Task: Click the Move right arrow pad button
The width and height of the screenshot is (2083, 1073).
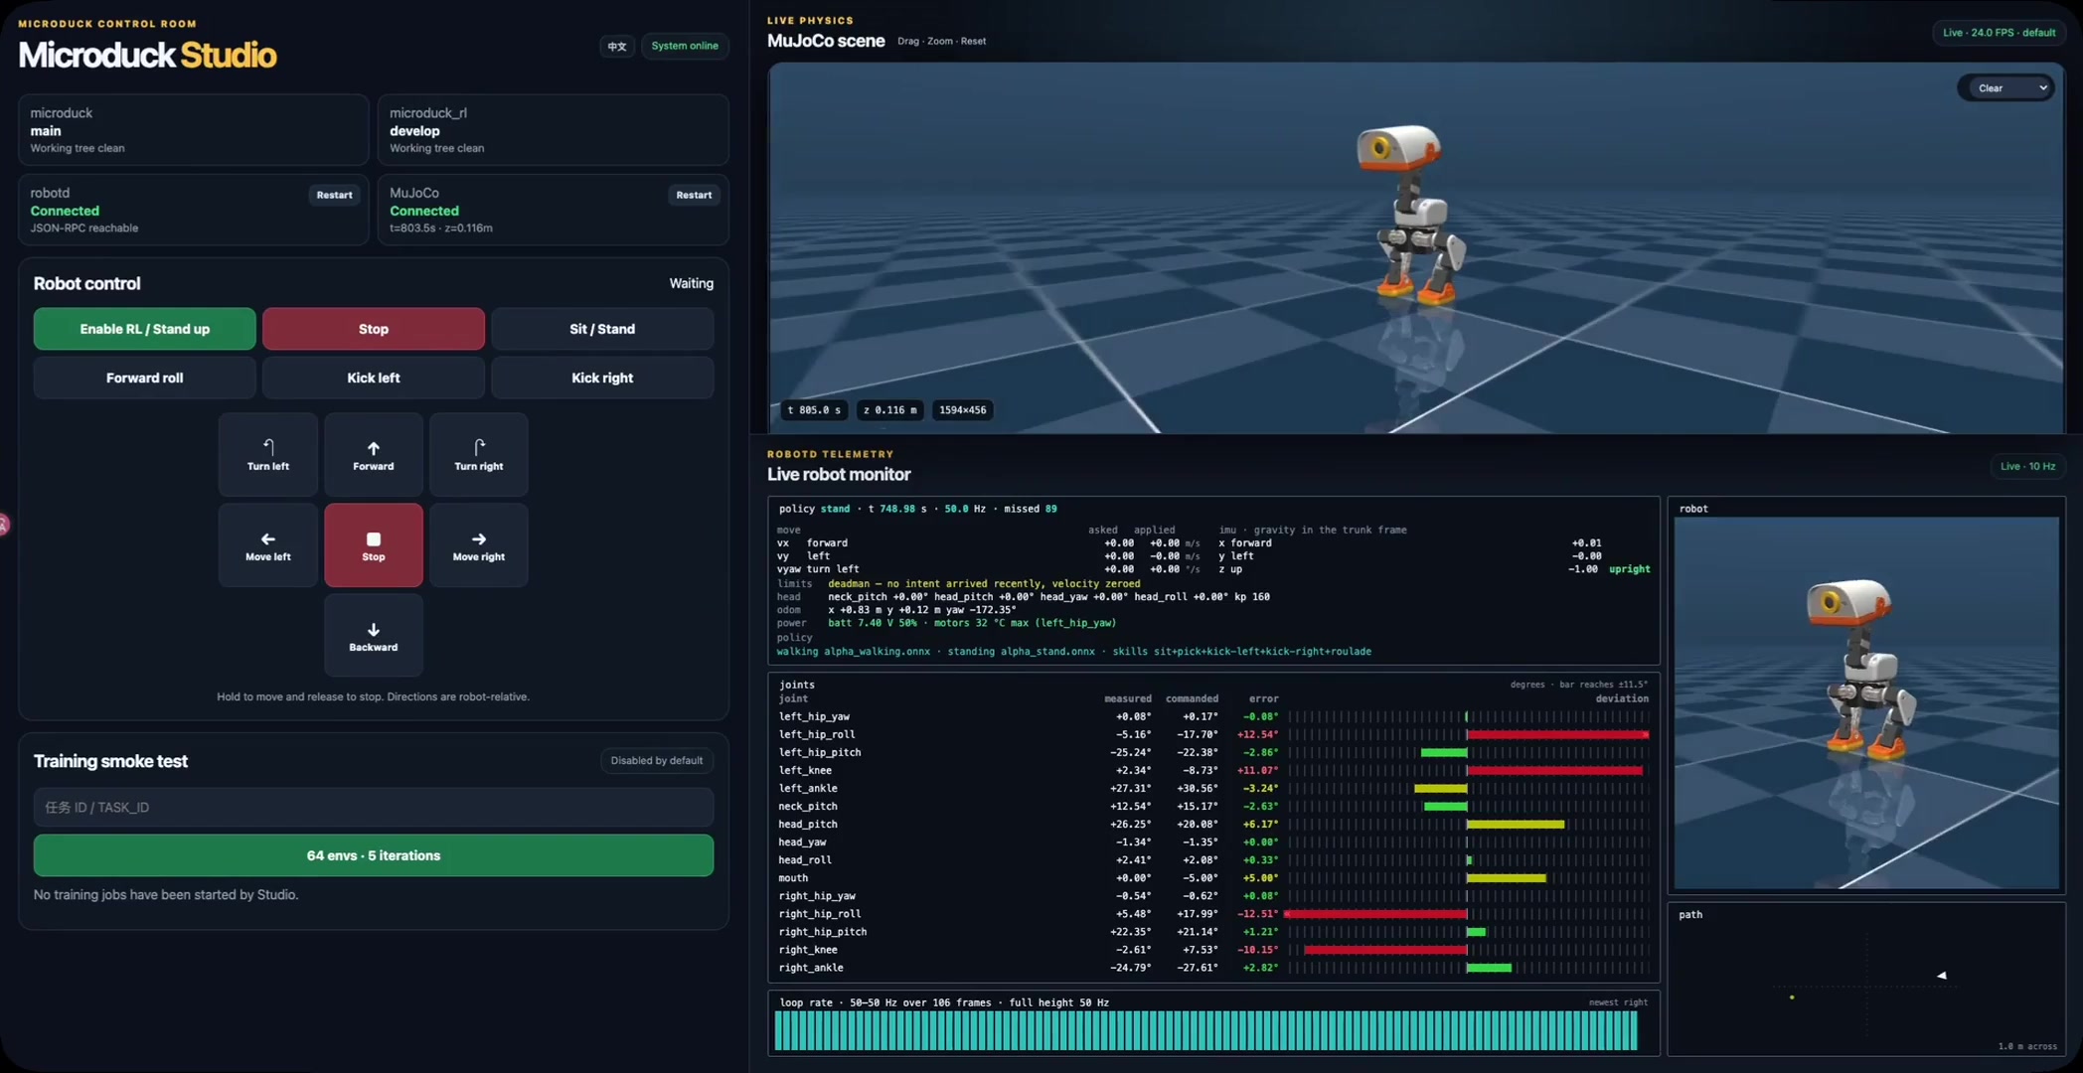Action: 478,545
